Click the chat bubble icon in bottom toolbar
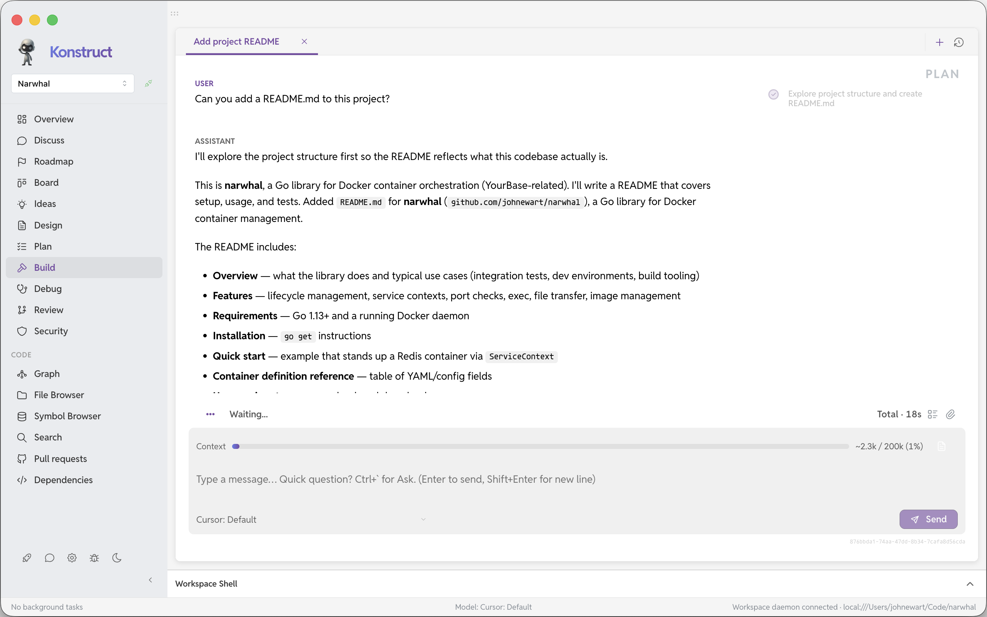The width and height of the screenshot is (987, 617). [x=49, y=558]
